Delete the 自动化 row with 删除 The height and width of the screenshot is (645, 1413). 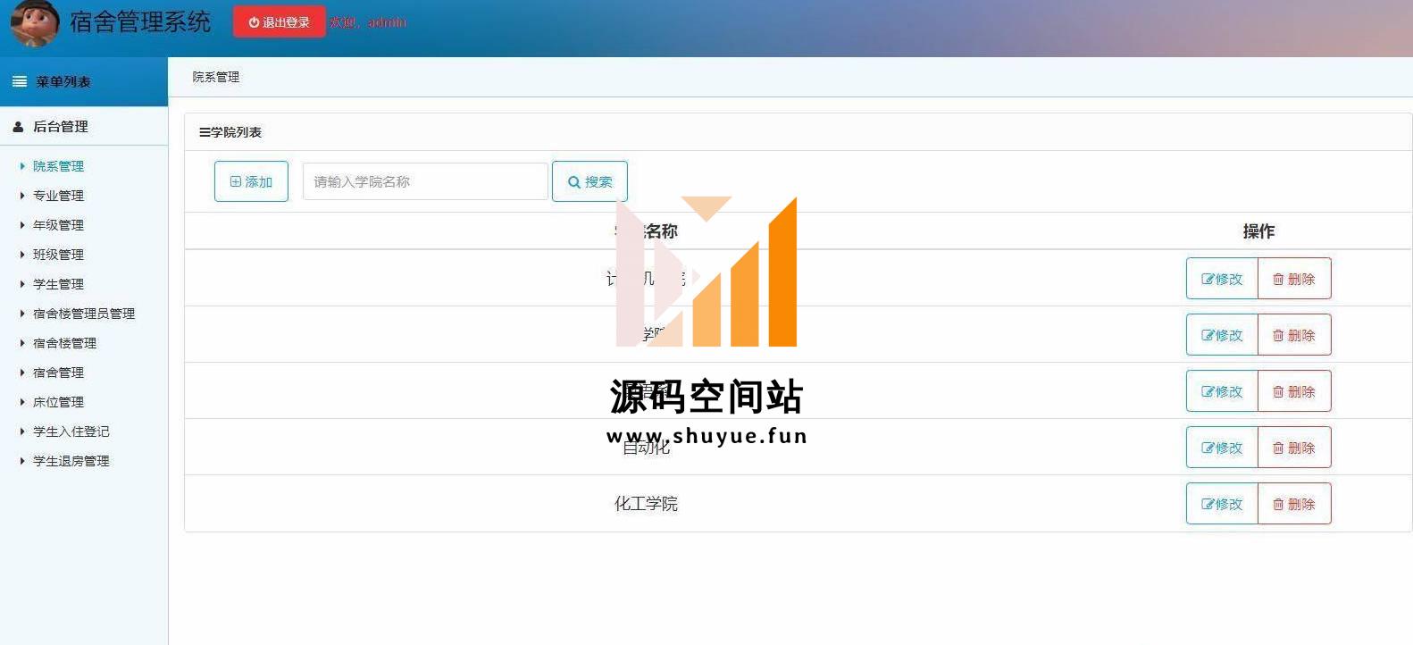pyautogui.click(x=1294, y=448)
